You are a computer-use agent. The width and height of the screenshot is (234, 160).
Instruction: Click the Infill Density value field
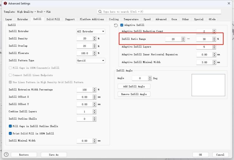point(85,38)
